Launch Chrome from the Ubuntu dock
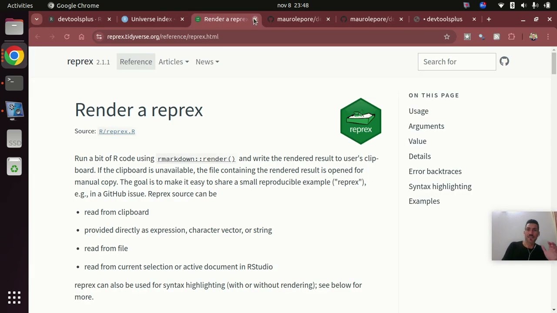The height and width of the screenshot is (313, 557). [14, 56]
